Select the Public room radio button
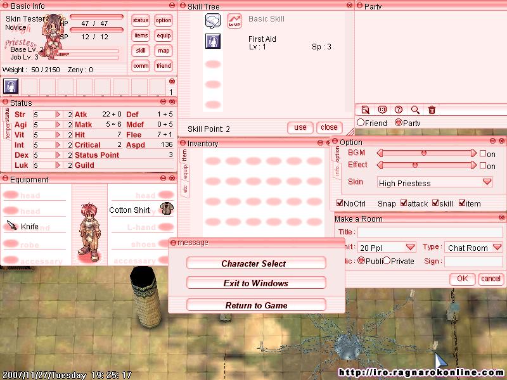This screenshot has width=507, height=380. (361, 260)
